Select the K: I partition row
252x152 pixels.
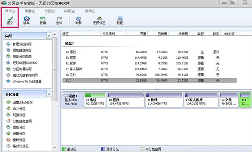149,80
